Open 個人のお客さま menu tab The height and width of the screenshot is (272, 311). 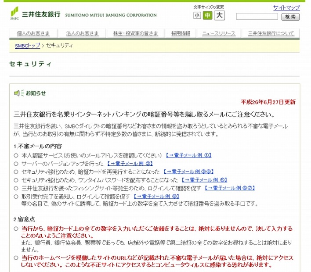pyautogui.click(x=33, y=33)
